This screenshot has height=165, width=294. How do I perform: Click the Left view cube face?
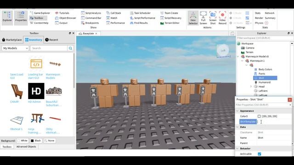pyautogui.click(x=223, y=50)
